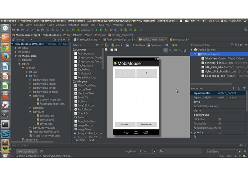Click Properties panel filter funnel icon
Viewport: 248px width, 176px height.
(x=244, y=88)
